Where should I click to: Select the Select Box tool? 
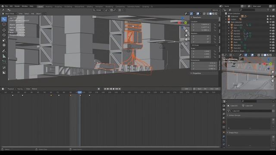click(x=4, y=19)
